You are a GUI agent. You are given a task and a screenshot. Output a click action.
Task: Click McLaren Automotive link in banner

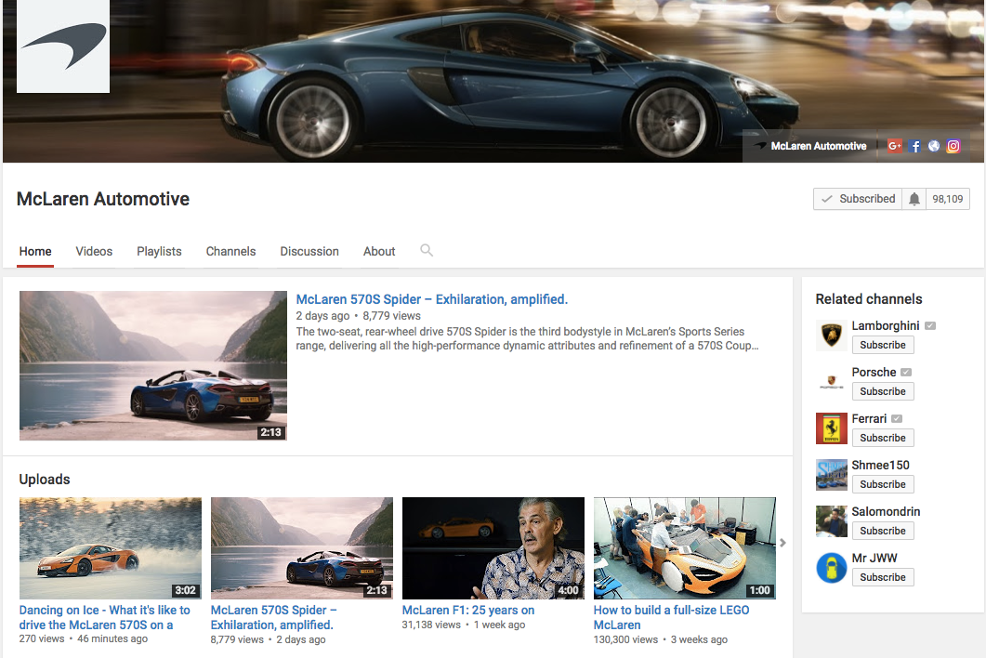pos(818,146)
